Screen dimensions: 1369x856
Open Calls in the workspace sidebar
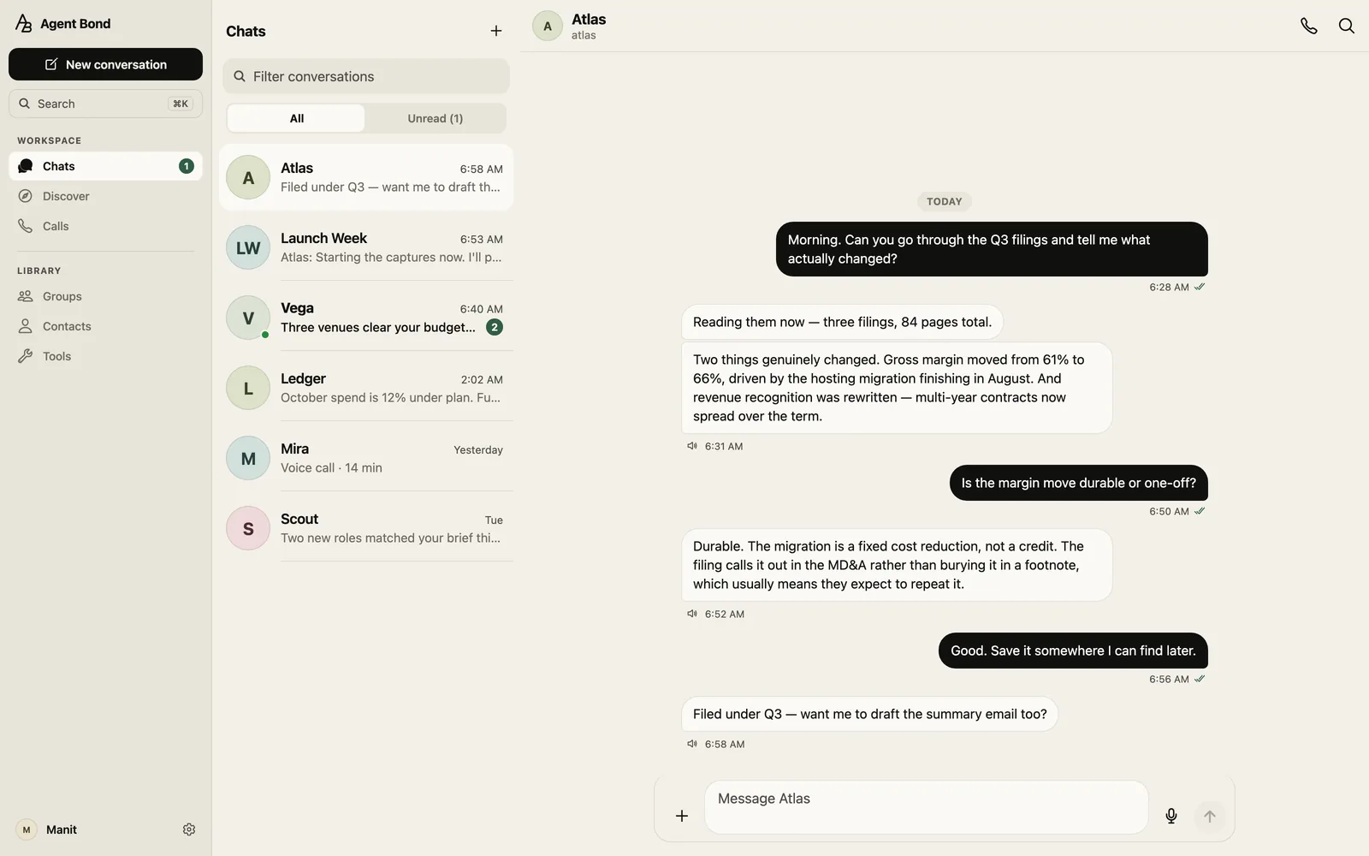(x=105, y=226)
